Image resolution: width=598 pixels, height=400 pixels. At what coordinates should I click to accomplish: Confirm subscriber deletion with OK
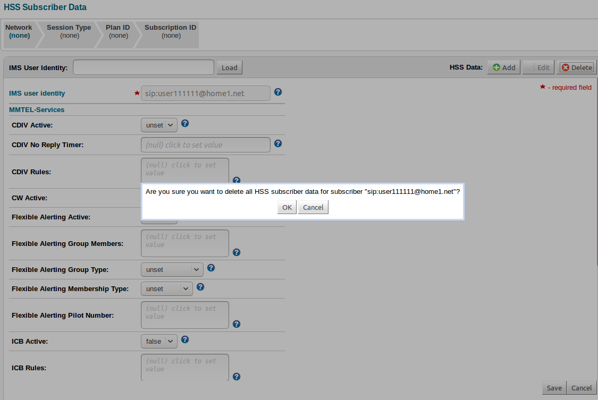(287, 207)
